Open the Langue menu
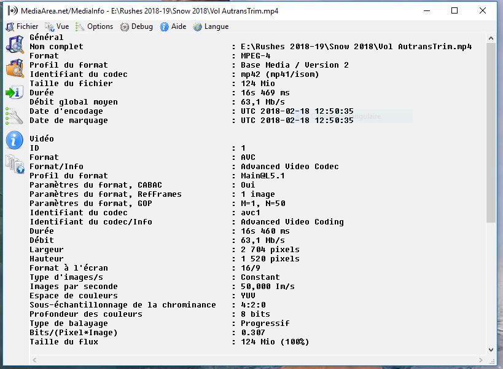 [x=211, y=26]
